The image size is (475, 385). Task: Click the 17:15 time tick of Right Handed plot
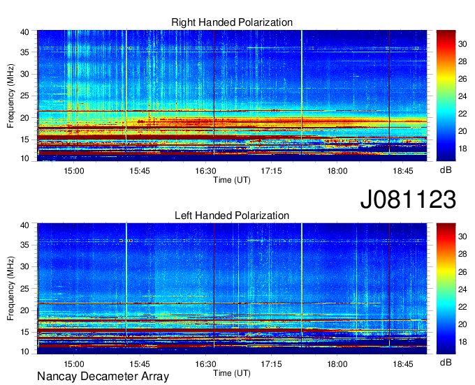tap(272, 171)
